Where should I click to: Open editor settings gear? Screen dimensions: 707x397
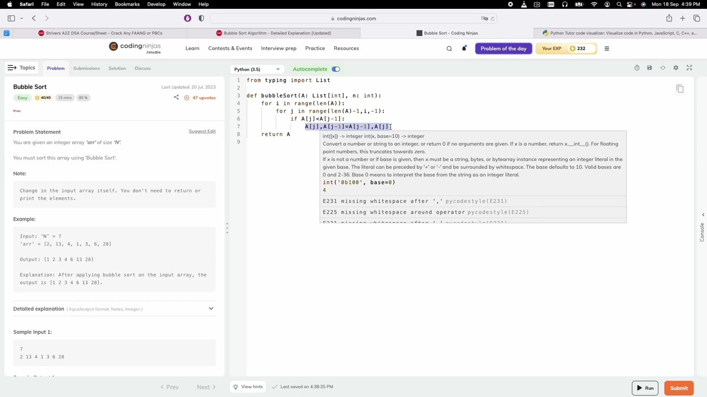tap(676, 68)
